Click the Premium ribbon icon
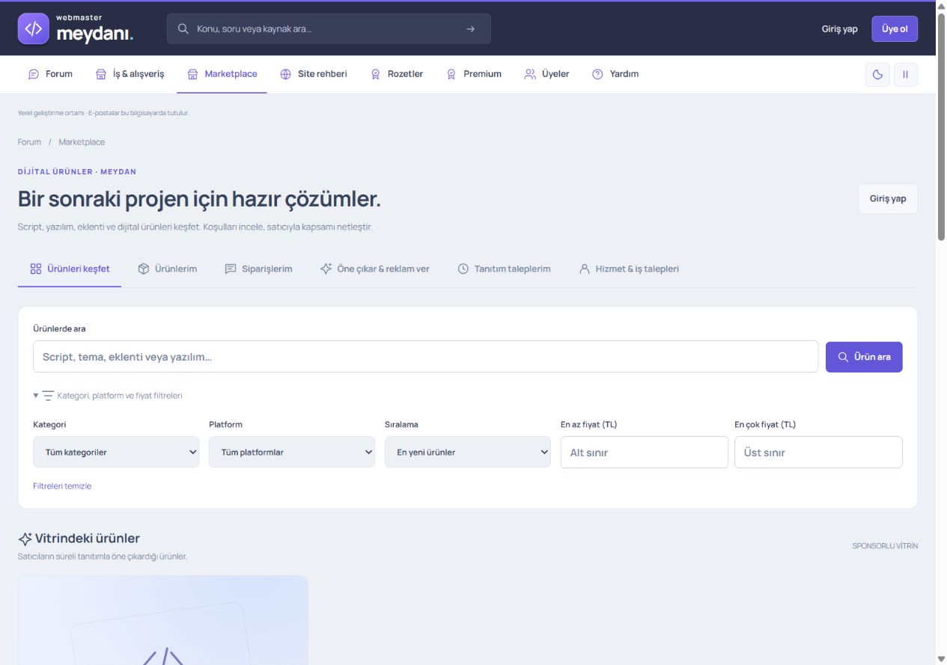The image size is (947, 665). (x=451, y=74)
